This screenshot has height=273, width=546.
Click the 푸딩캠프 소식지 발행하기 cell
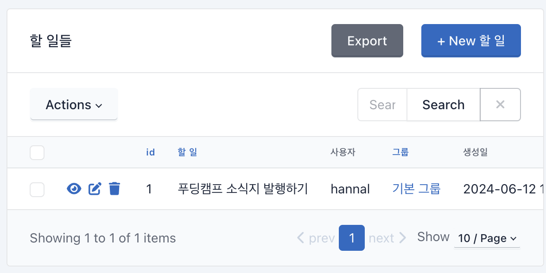(x=243, y=189)
